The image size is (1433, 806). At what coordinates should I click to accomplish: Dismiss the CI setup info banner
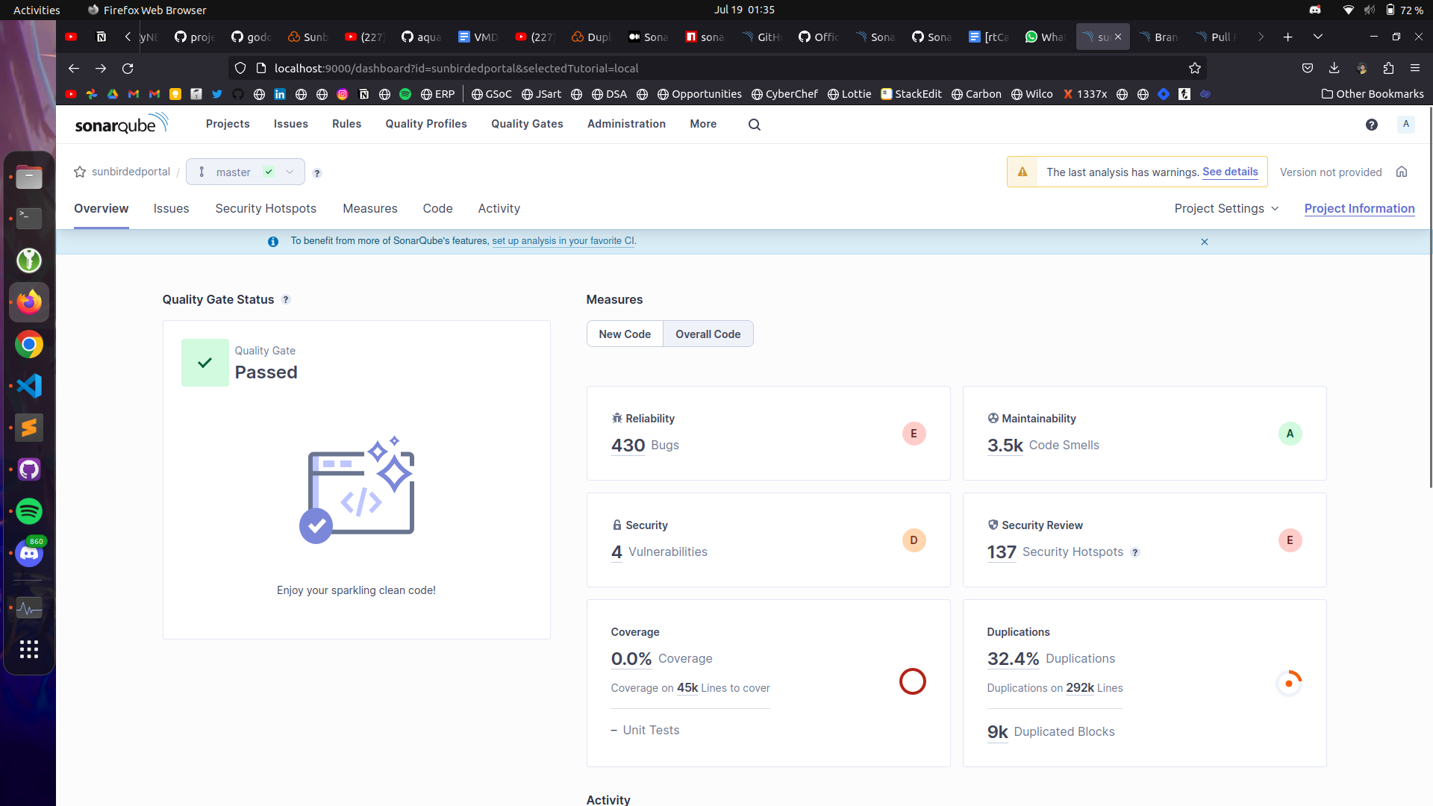point(1205,240)
